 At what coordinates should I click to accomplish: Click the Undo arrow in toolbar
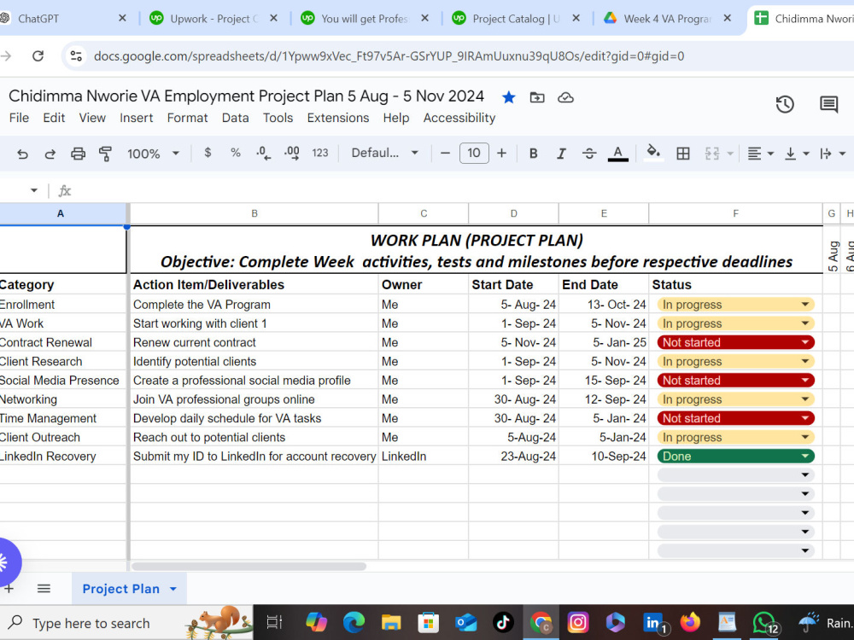(x=22, y=154)
